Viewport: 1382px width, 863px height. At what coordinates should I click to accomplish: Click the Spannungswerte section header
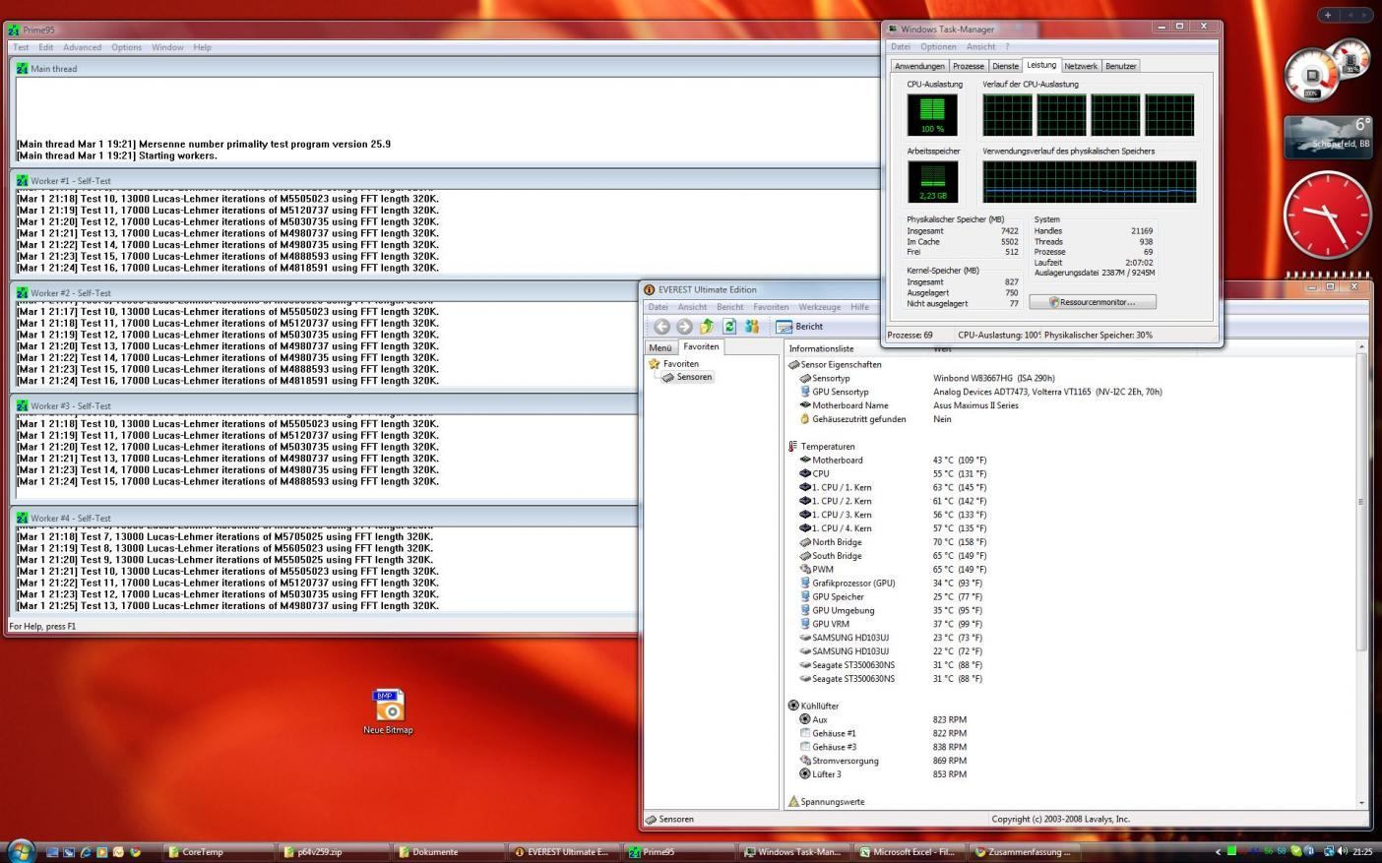tap(826, 802)
